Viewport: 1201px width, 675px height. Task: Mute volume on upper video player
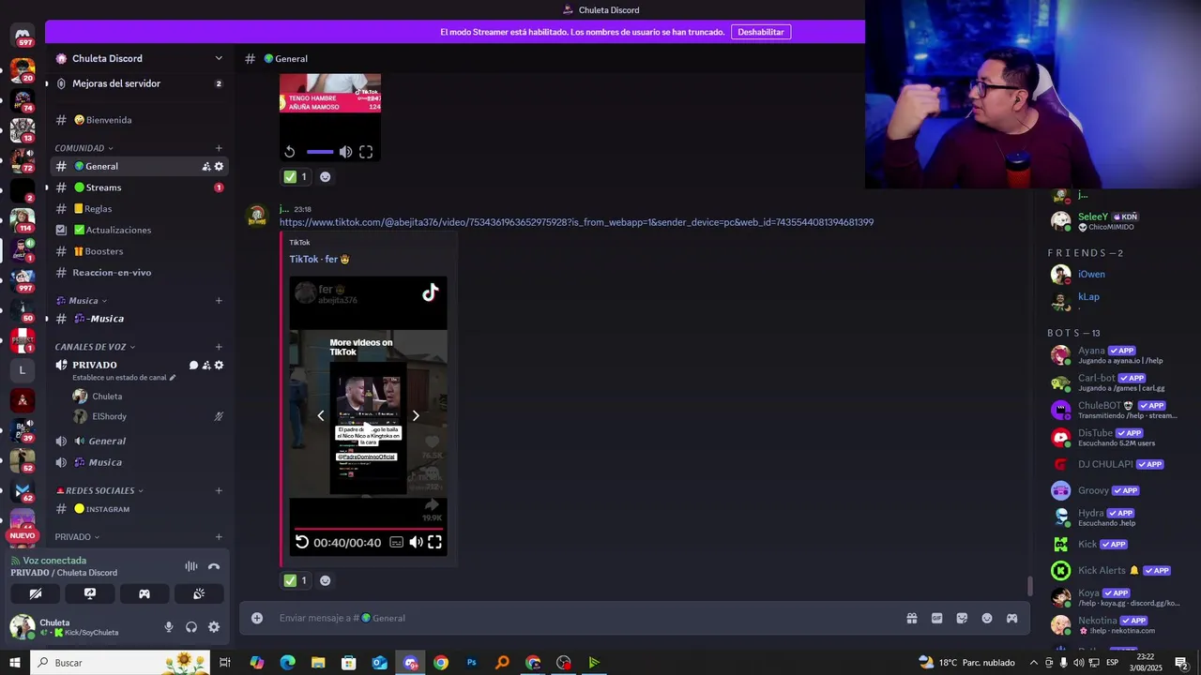pos(346,152)
